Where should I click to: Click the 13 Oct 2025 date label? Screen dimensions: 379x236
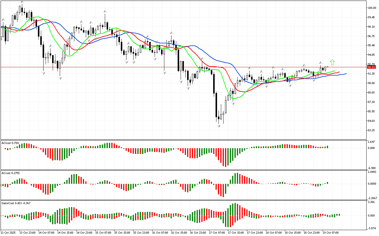coord(8,233)
